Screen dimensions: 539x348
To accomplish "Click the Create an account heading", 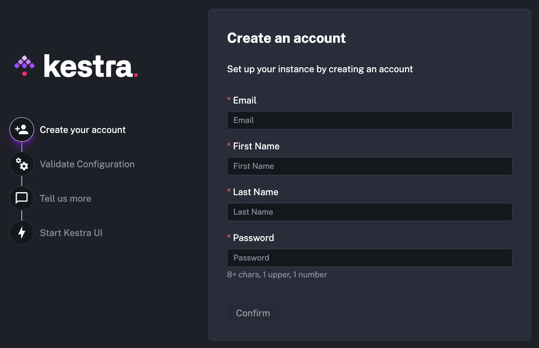I will click(286, 38).
